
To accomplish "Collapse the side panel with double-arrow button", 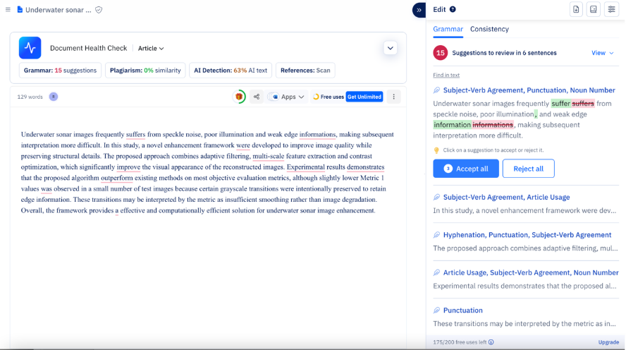I will click(x=419, y=10).
